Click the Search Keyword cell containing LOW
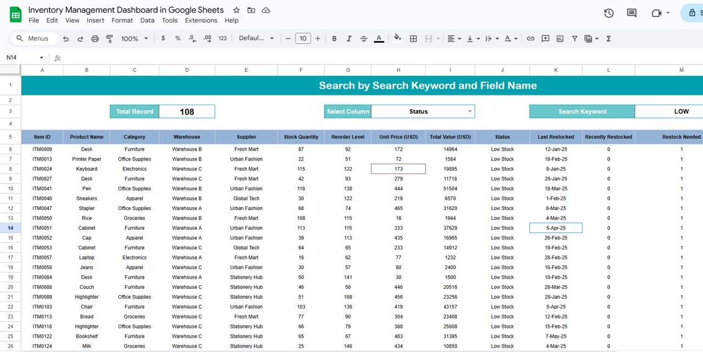The height and width of the screenshot is (352, 703). [x=669, y=111]
